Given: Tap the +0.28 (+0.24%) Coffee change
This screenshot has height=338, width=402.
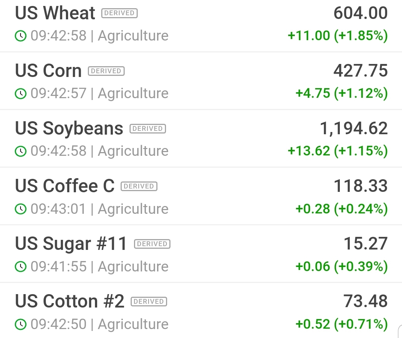Looking at the screenshot, I should [x=341, y=209].
